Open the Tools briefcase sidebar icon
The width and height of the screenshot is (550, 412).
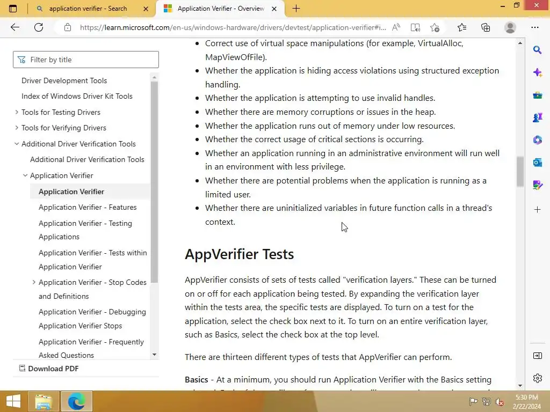pyautogui.click(x=537, y=95)
